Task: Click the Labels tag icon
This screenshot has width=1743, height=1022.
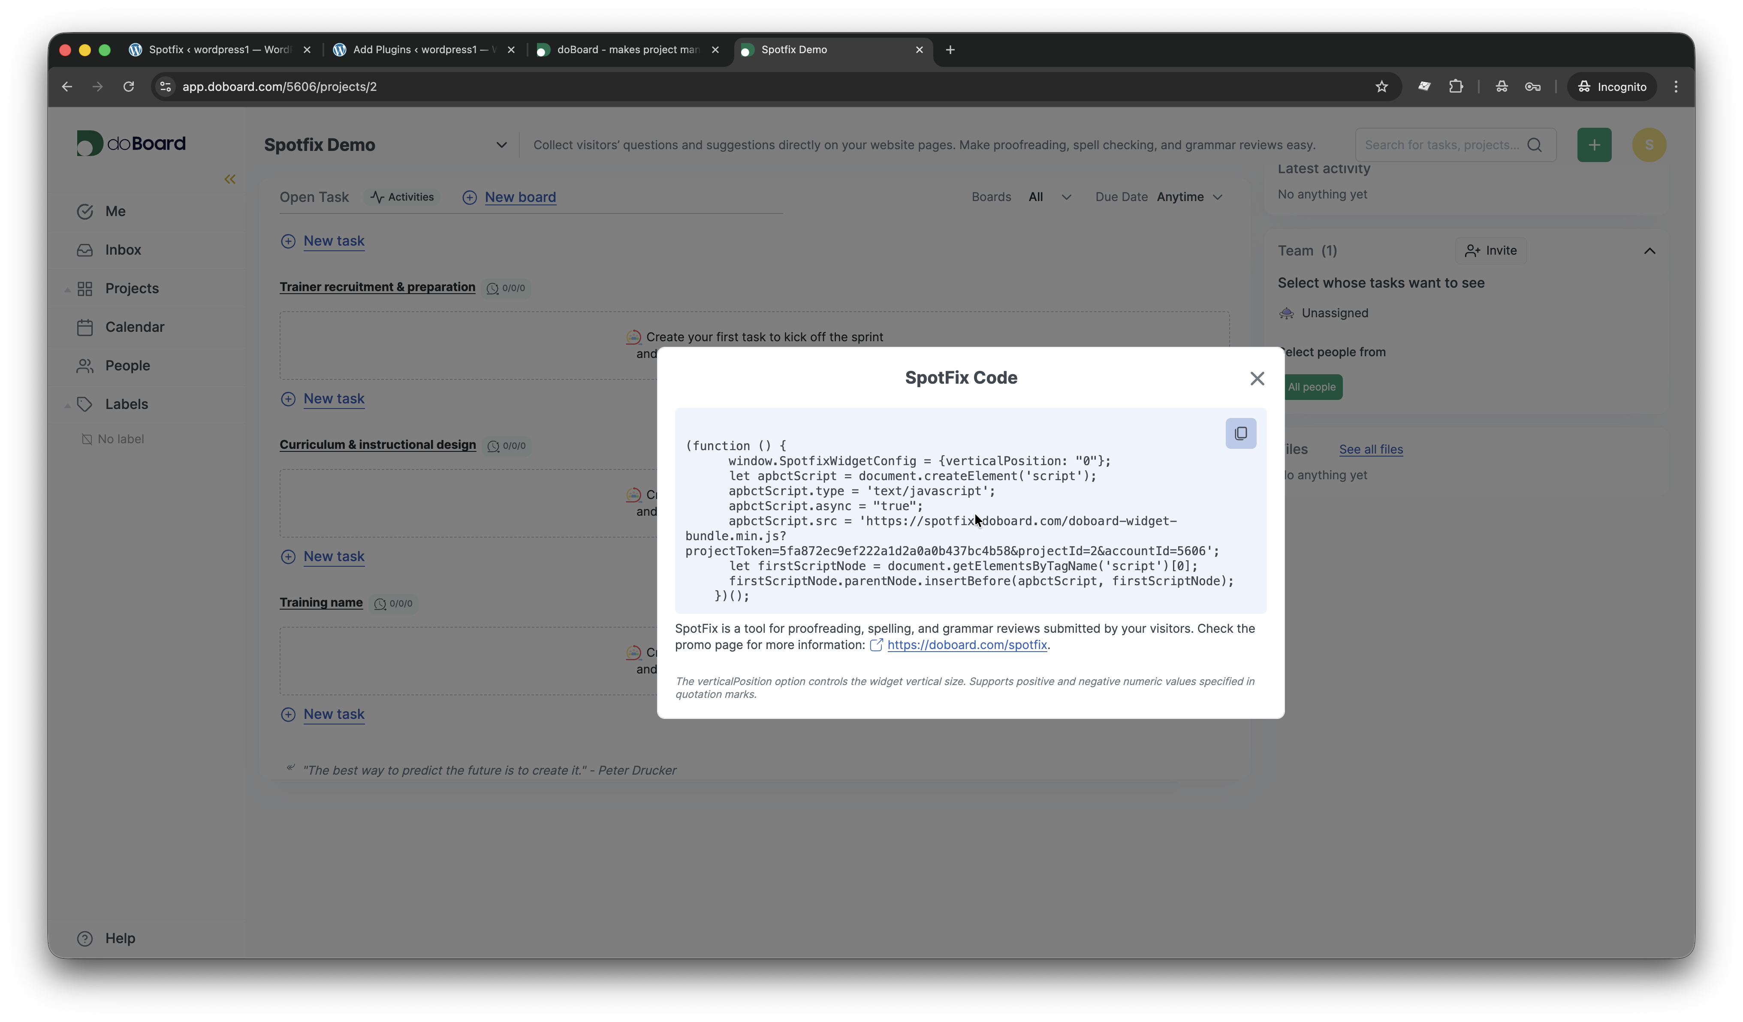Action: 86,404
